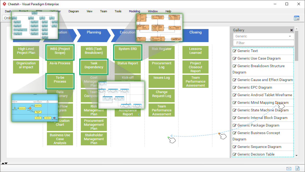Screen dimensions: 305x172
Task: Click the document note icon in status bar
Action: pos(297,168)
